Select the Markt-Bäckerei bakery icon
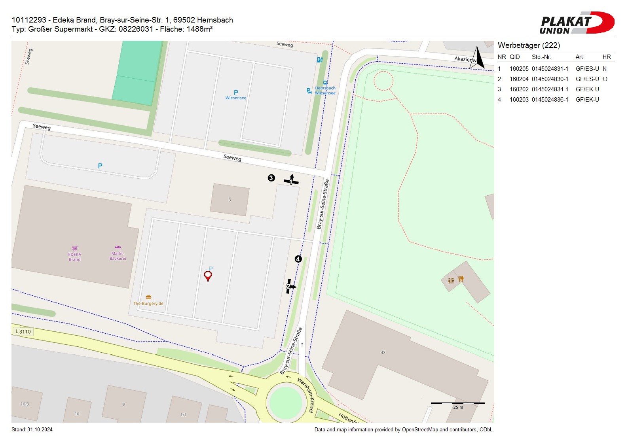This screenshot has height=444, width=628. click(118, 247)
